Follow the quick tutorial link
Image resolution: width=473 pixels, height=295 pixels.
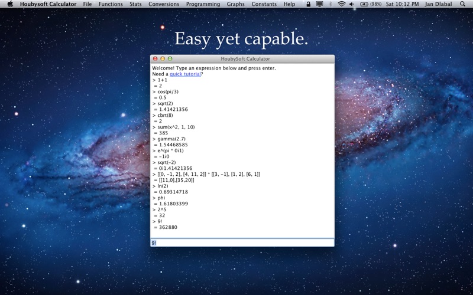click(185, 74)
